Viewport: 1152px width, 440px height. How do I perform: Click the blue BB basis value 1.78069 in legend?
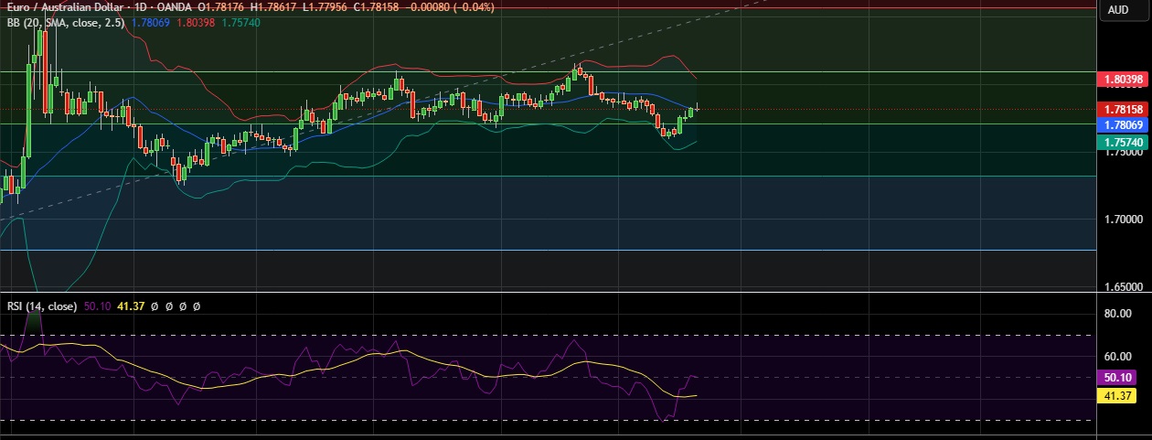coord(150,22)
